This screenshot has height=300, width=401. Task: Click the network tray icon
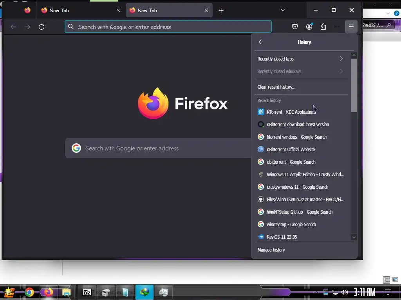pyautogui.click(x=335, y=292)
